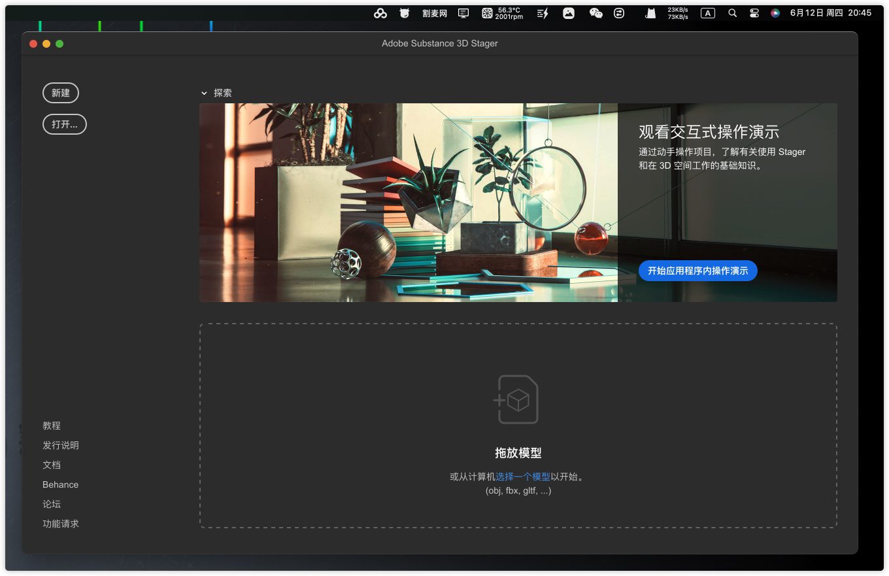889x576 pixels.
Task: Open the three-circle cloud menu bar icon
Action: 380,13
